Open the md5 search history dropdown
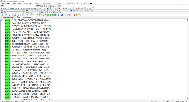Screen dimensions: 189x102 coord(22,13)
